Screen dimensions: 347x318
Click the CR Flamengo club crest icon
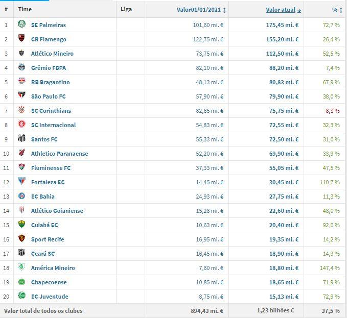point(21,39)
